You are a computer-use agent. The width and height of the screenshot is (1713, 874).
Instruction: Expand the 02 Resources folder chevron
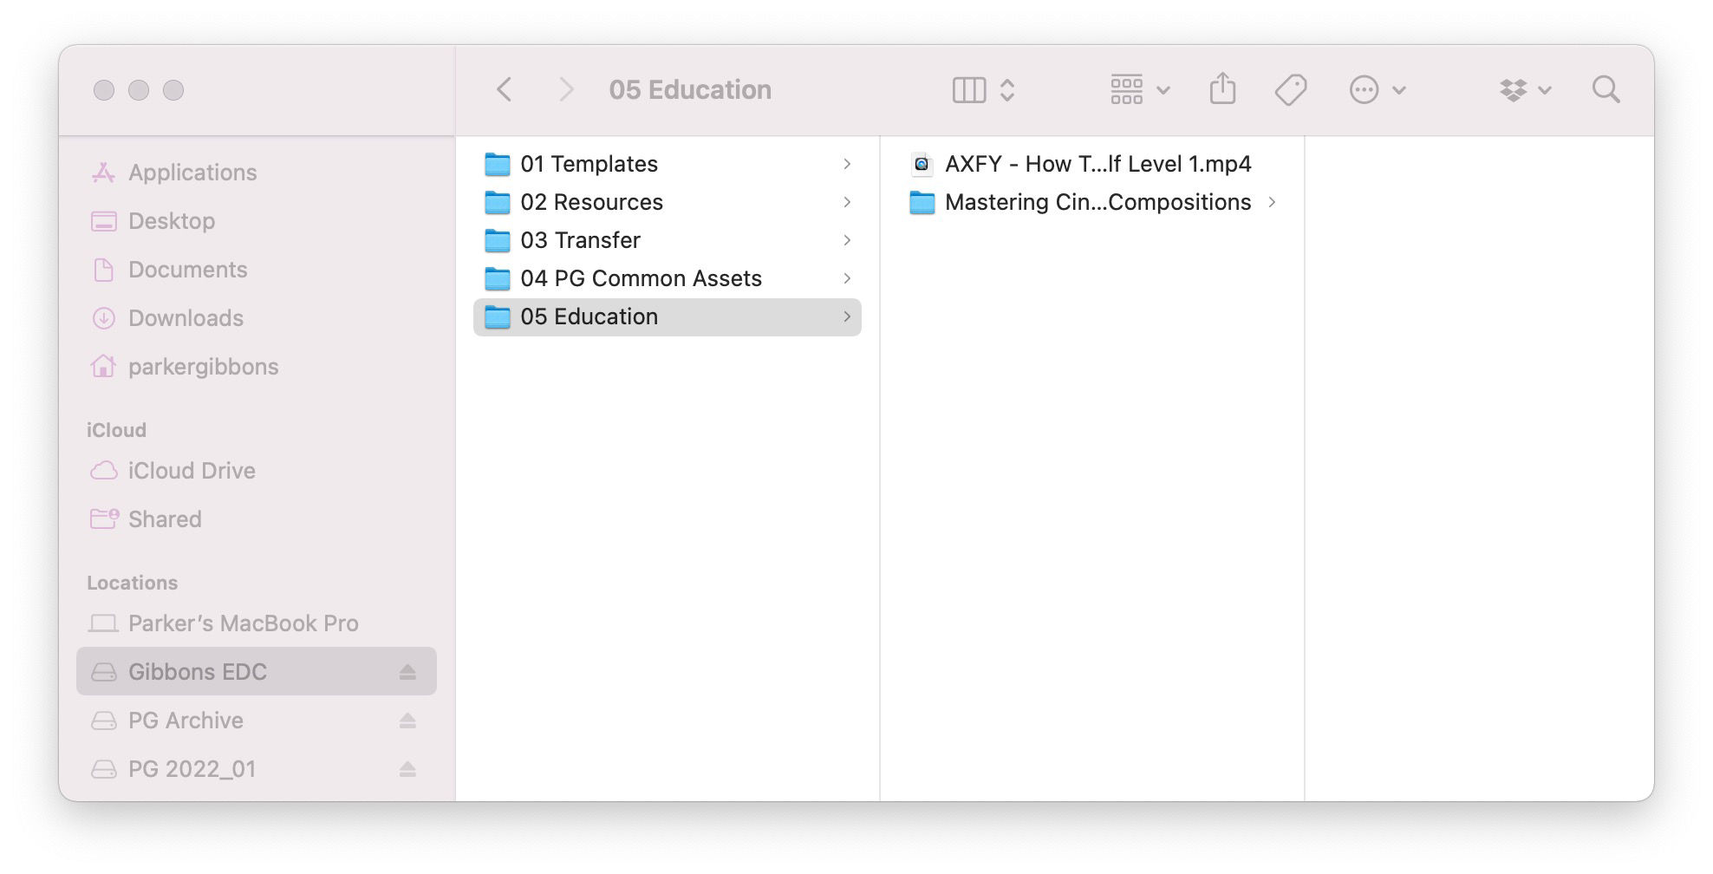(x=847, y=202)
